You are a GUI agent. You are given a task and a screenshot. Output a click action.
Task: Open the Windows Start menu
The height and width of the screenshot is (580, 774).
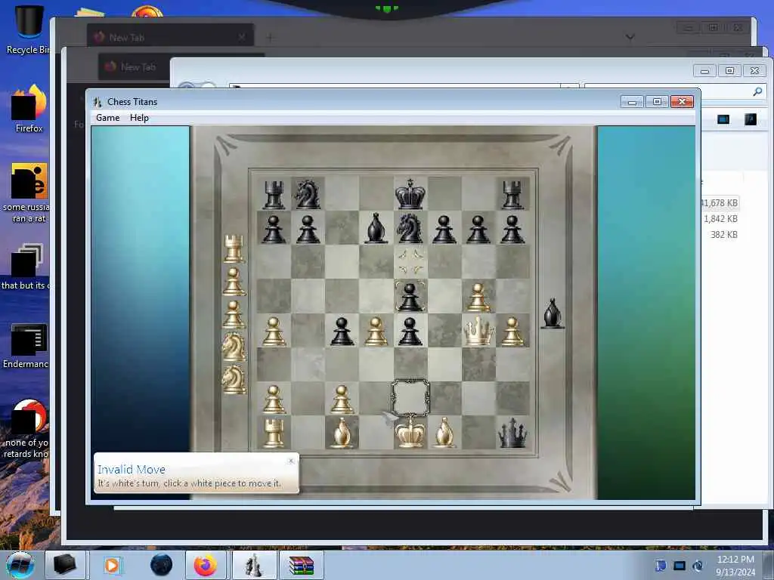20,565
